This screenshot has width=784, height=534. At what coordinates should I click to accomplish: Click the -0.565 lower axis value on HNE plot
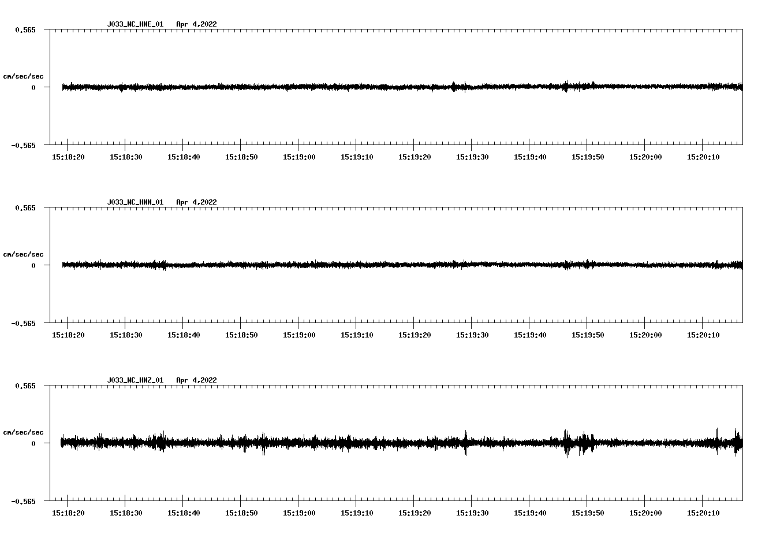click(23, 145)
